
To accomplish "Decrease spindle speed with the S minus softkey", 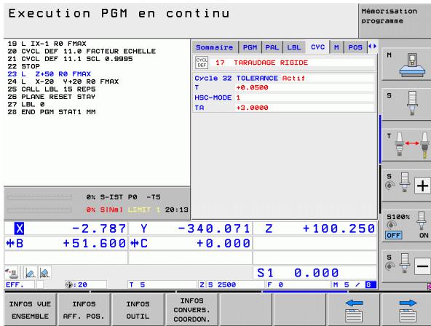I will point(422,266).
